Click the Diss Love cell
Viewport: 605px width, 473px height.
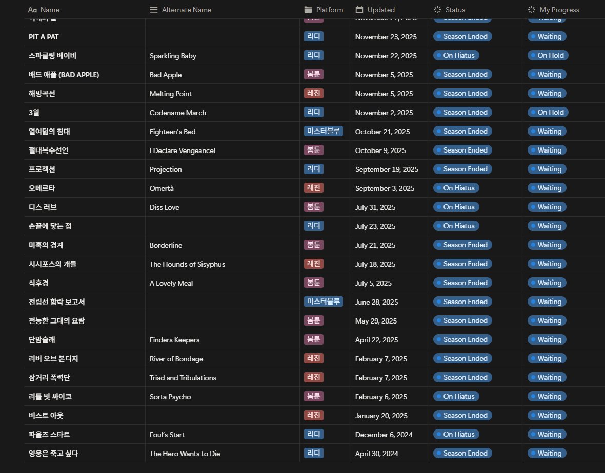pyautogui.click(x=165, y=207)
